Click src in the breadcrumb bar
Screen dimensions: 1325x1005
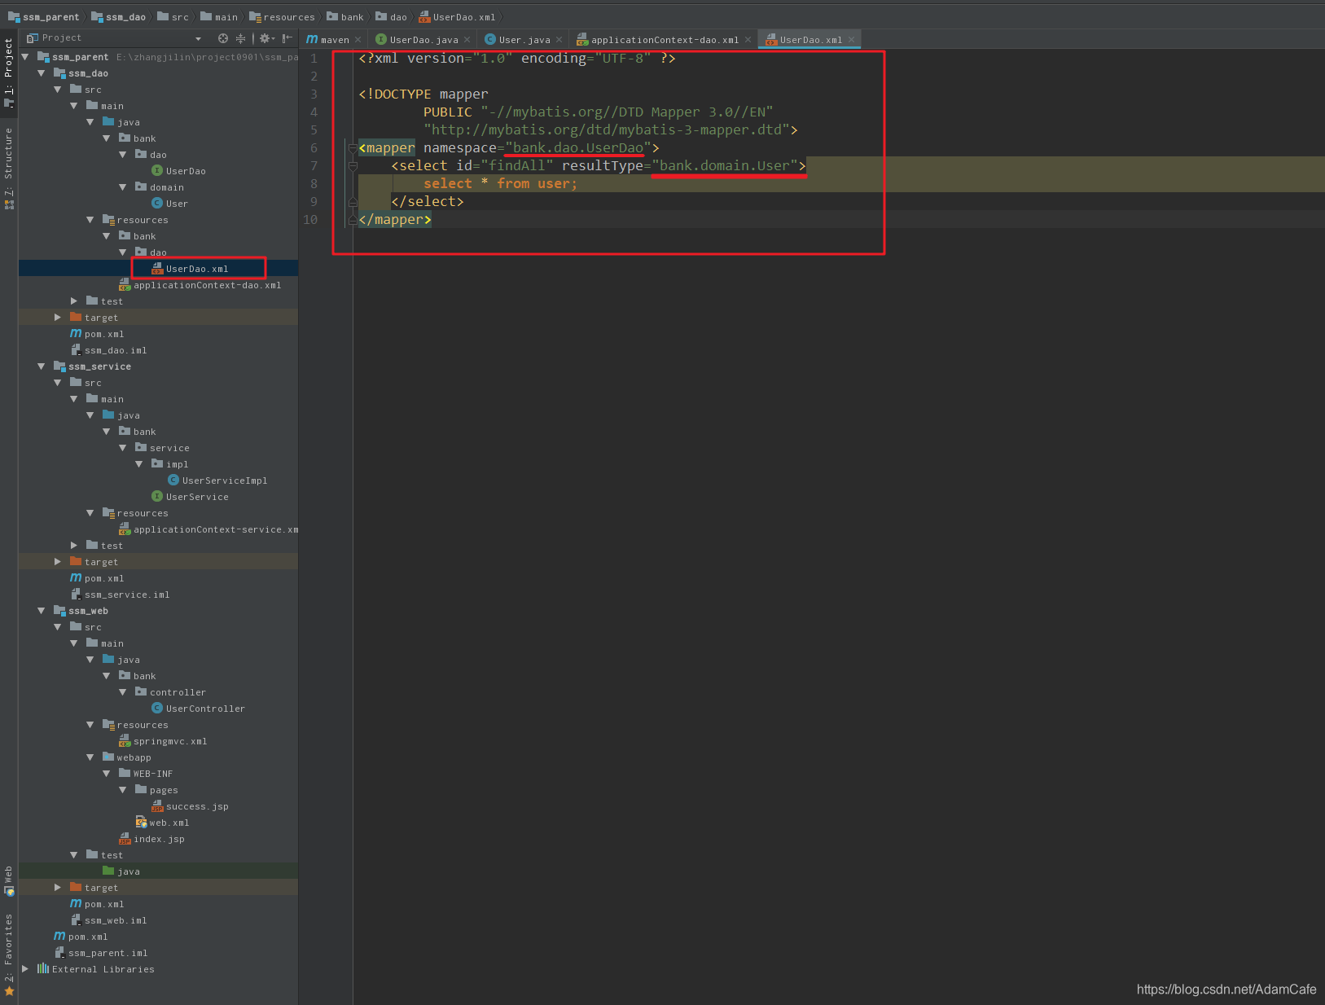coord(173,17)
